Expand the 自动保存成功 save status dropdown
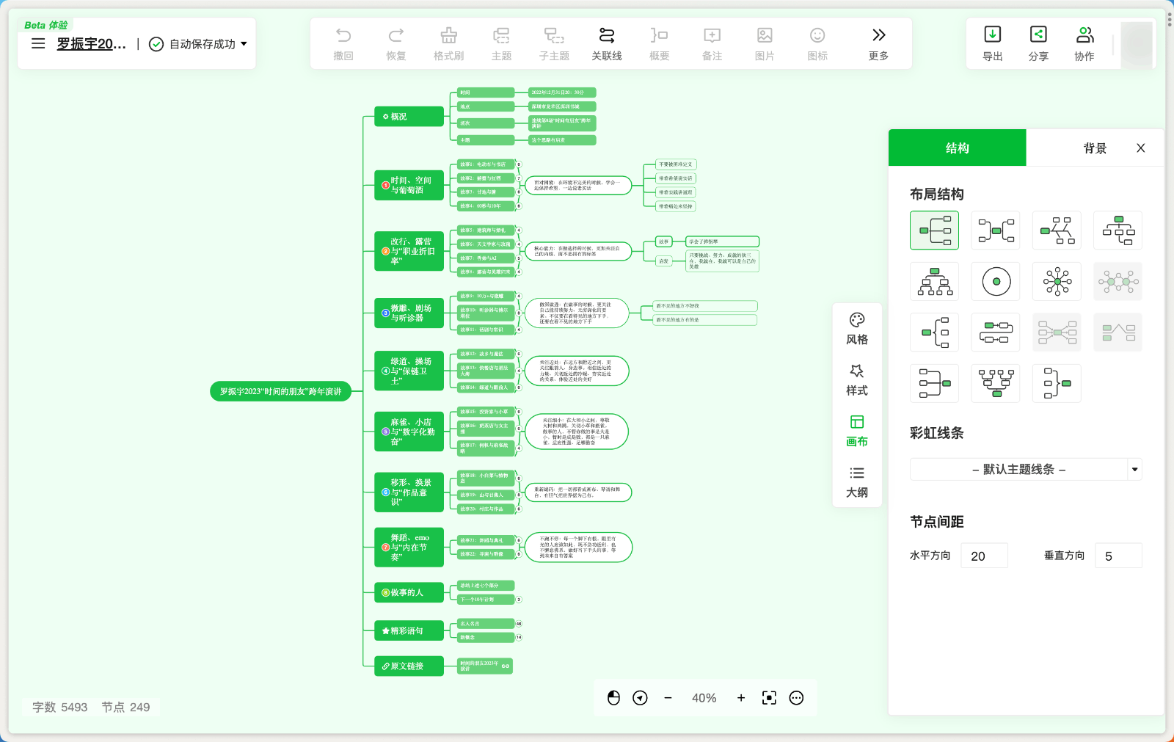 pyautogui.click(x=244, y=44)
